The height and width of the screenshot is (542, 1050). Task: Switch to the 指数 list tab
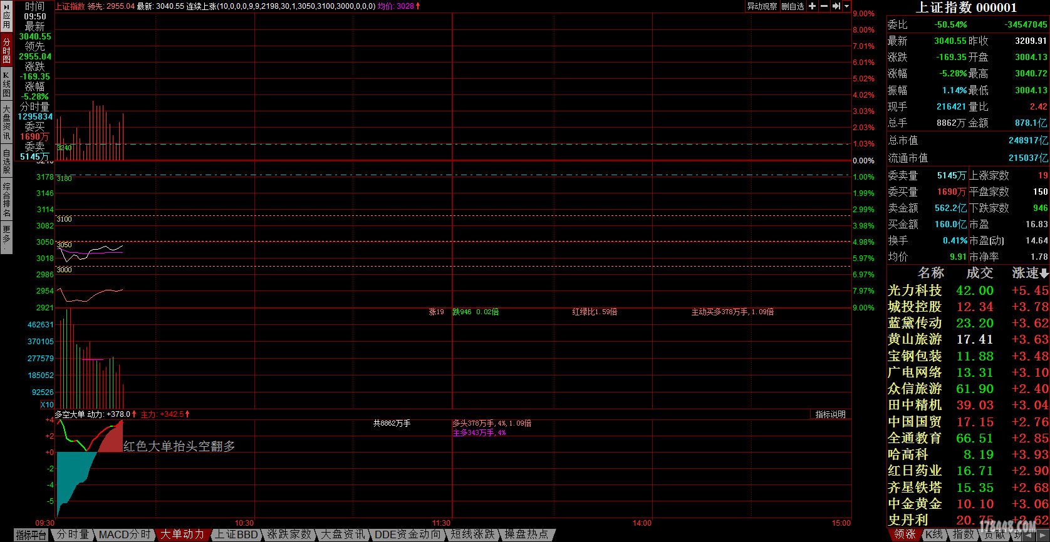(963, 535)
